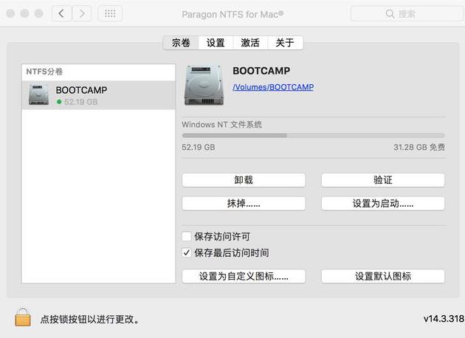This screenshot has width=465, height=338.
Task: Open the /Volumes/BOOTCAMP link
Action: (x=273, y=87)
